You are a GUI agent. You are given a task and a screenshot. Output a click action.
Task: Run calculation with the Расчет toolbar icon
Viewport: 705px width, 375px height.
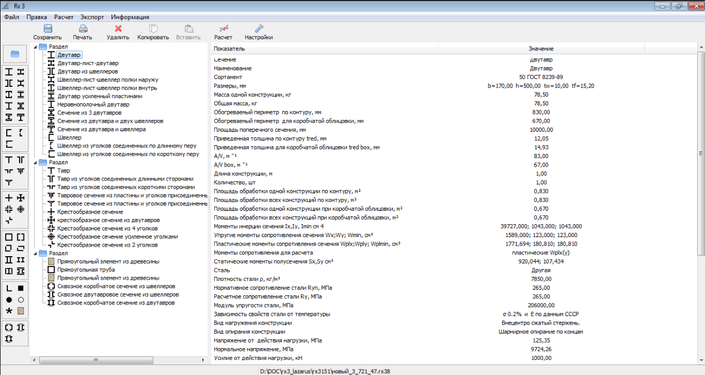point(223,28)
